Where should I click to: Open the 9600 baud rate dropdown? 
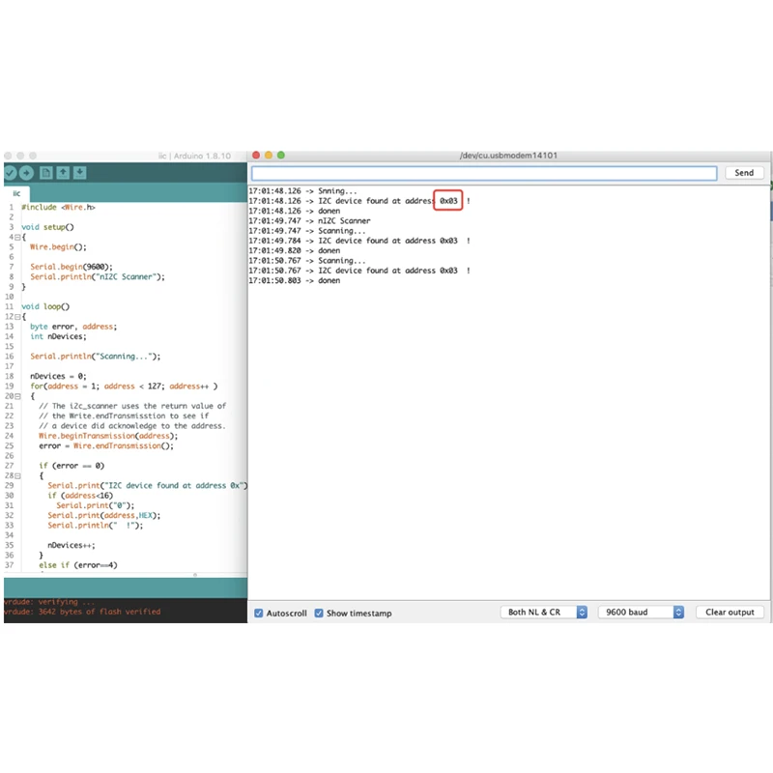[641, 612]
